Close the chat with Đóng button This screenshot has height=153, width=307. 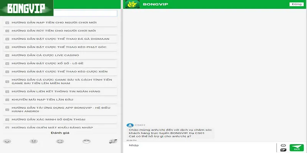296,4
